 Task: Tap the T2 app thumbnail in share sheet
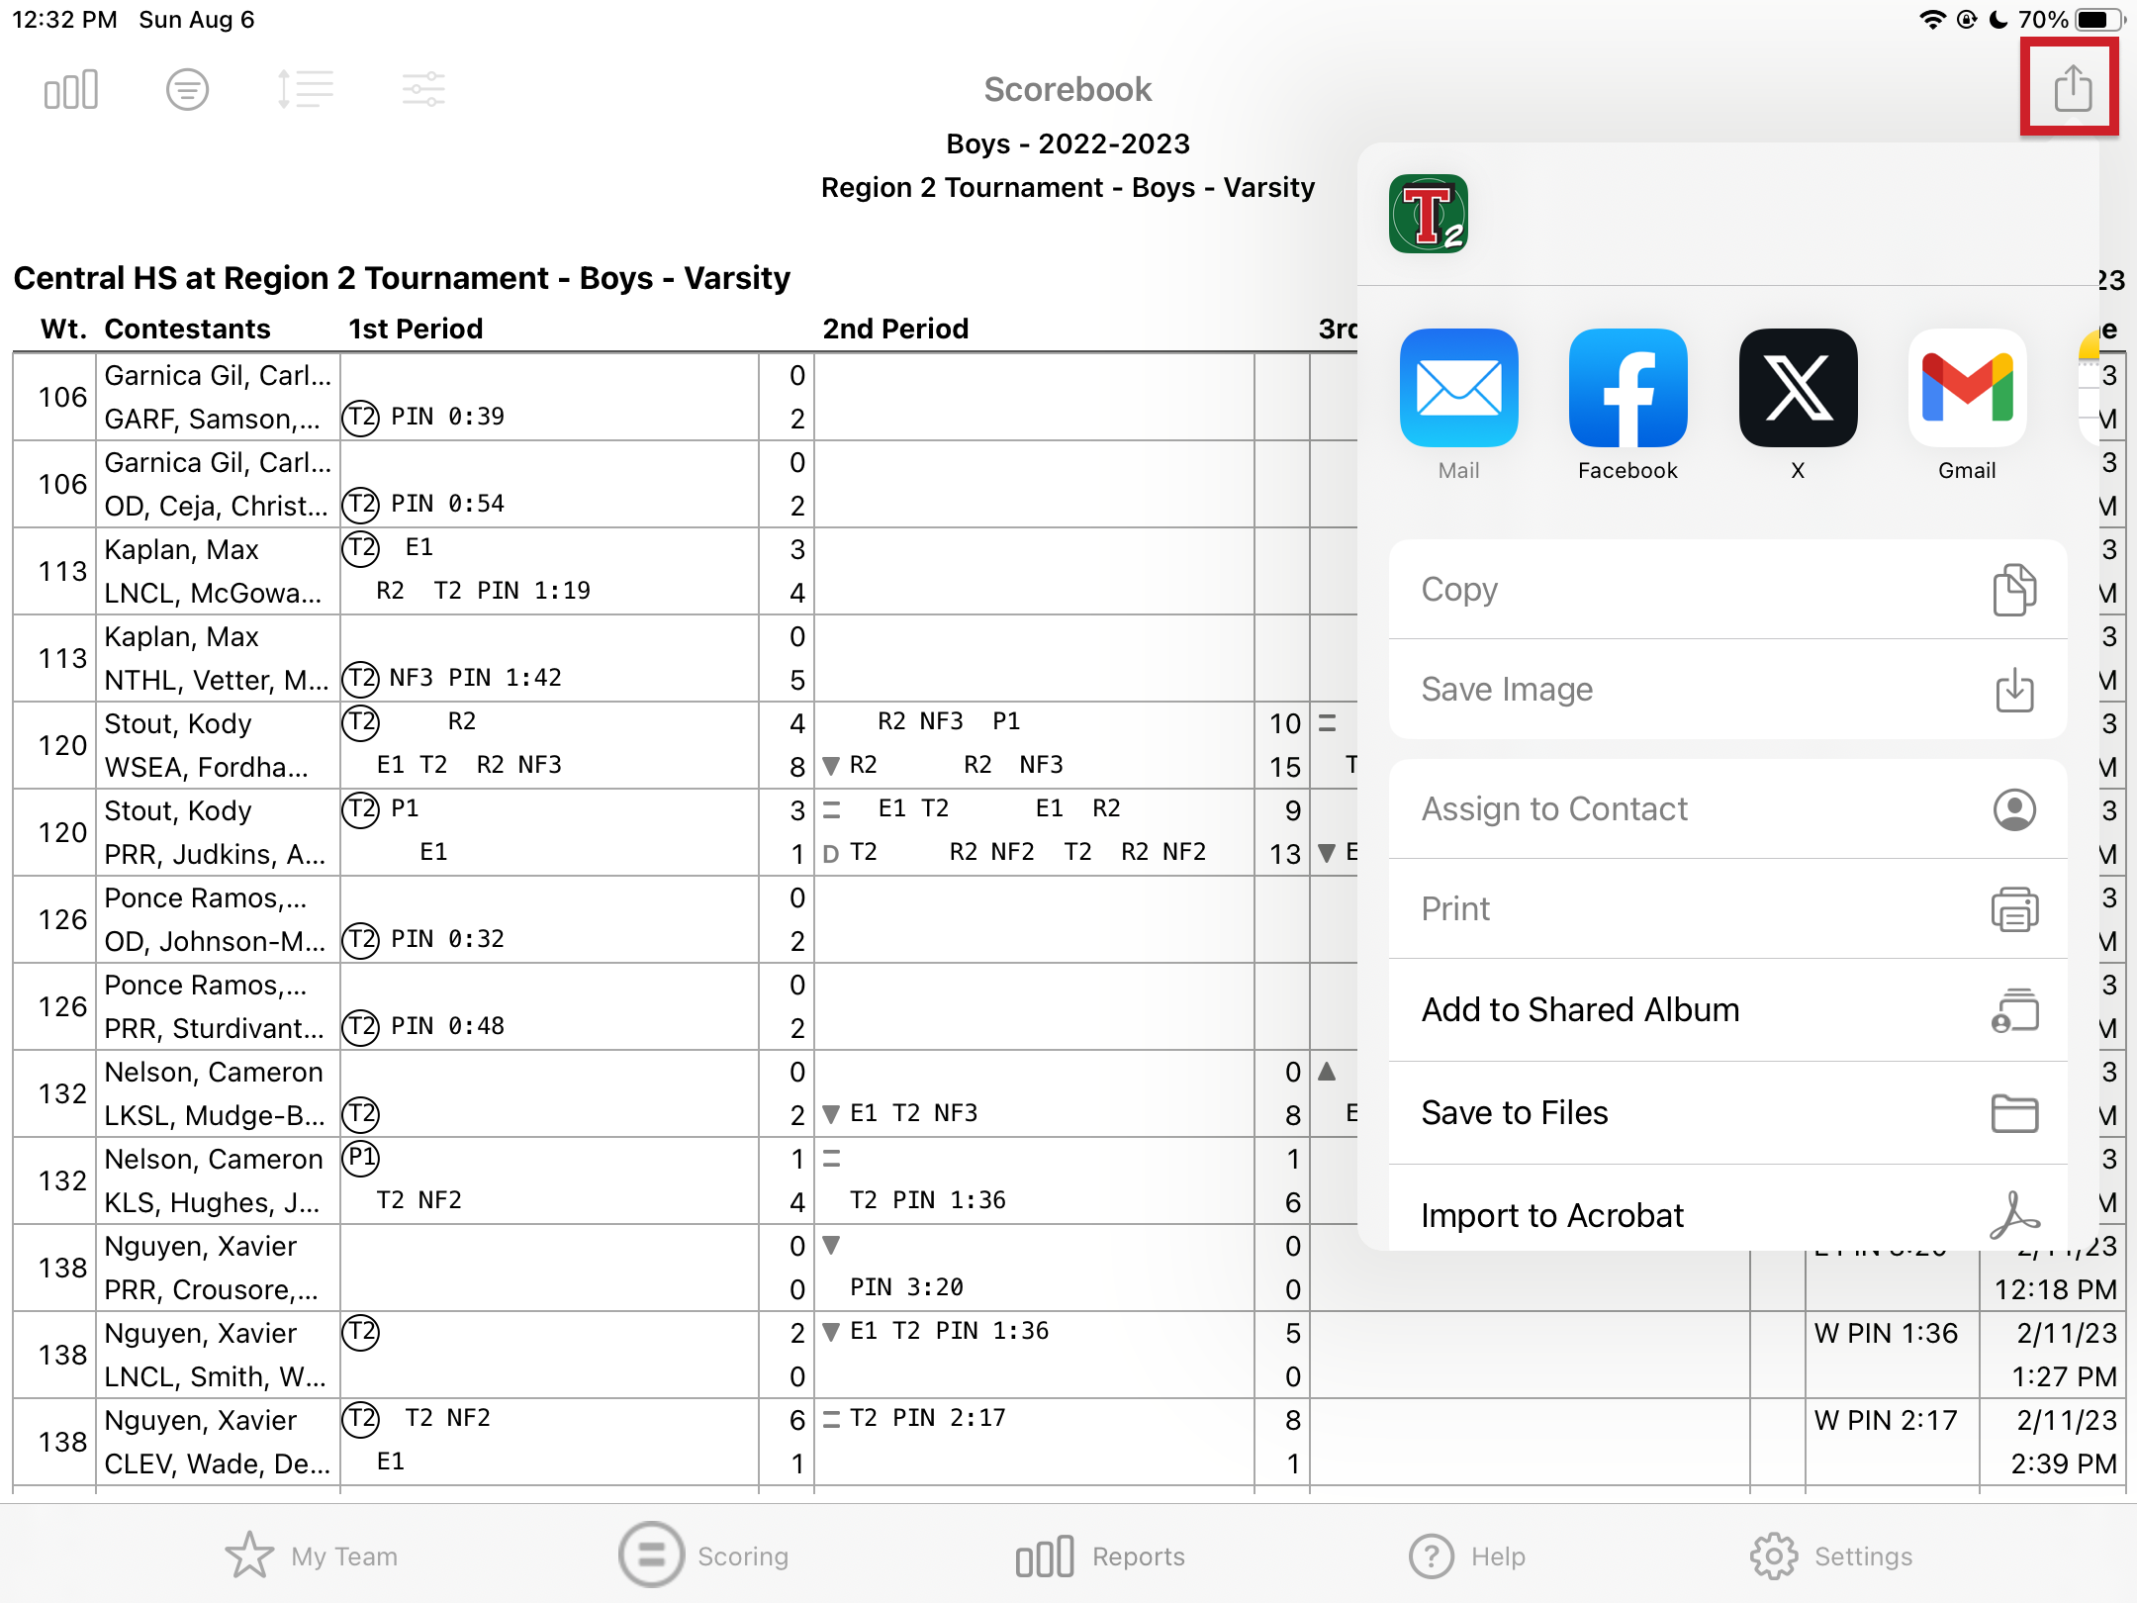[1428, 215]
